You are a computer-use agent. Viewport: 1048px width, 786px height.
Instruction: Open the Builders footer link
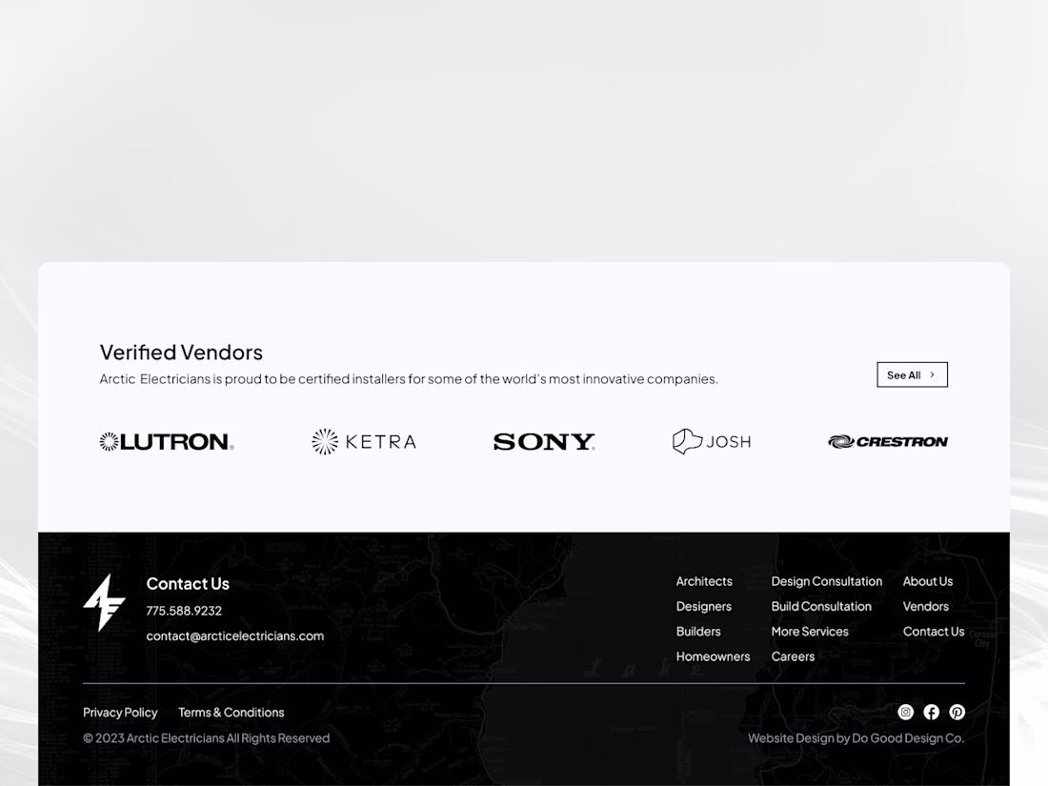tap(698, 632)
